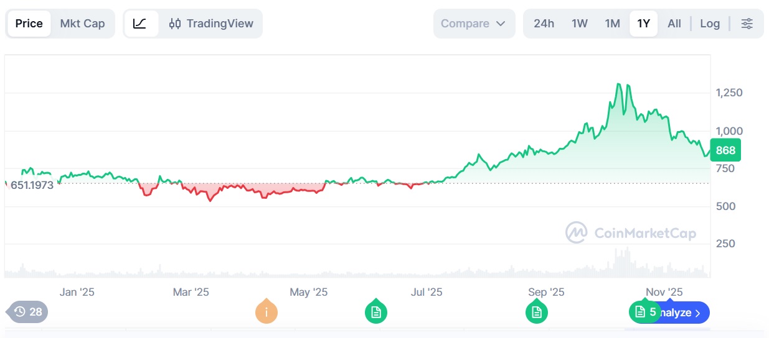
Task: Select the 1Y time range
Action: [643, 24]
